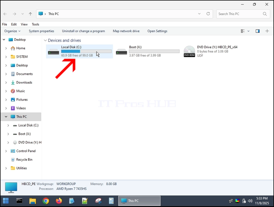This screenshot has height=207, width=274.
Task: Open the Windows Start button
Action: pyautogui.click(x=6, y=201)
